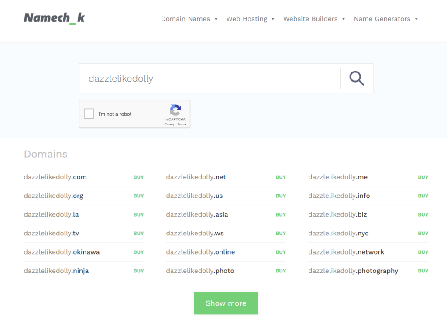Buy dazzlelikedolly.photography
This screenshot has width=447, height=327.
tap(423, 271)
